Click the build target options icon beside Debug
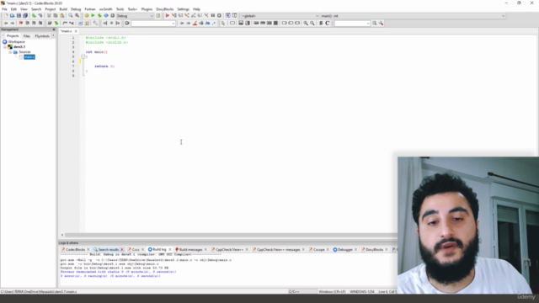The width and height of the screenshot is (539, 303). 158,16
